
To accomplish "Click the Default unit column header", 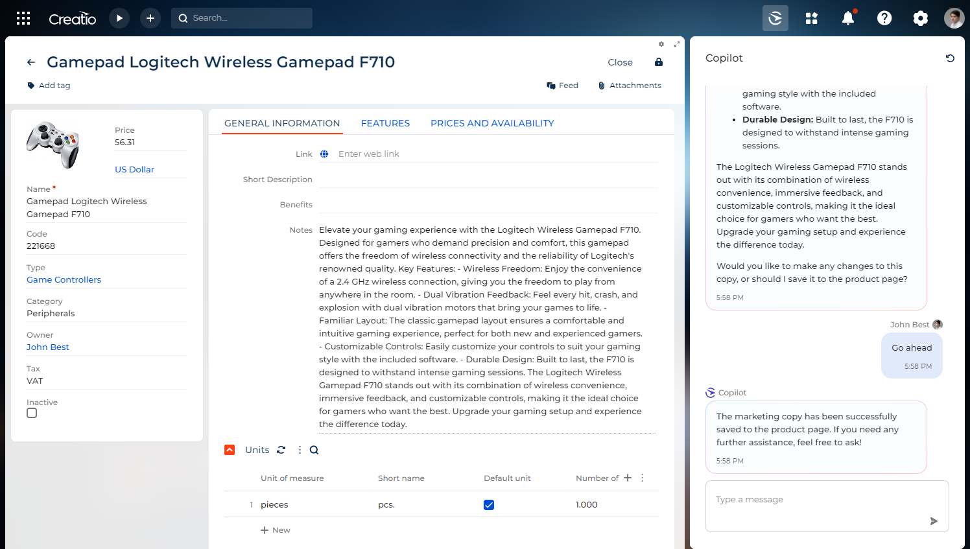I will pos(507,478).
